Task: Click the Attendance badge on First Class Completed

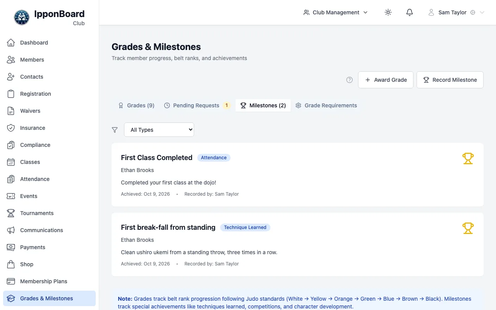Action: 214,158
